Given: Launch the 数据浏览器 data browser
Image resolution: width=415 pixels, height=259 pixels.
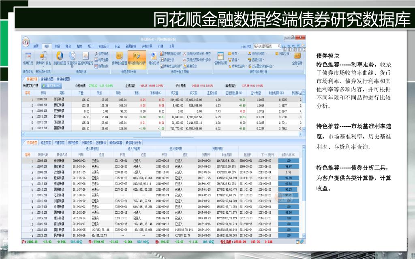Looking at the screenshot, I should 60,58.
